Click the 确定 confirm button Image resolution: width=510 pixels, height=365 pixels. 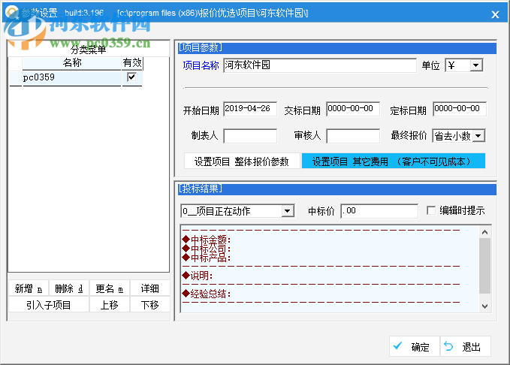point(415,346)
